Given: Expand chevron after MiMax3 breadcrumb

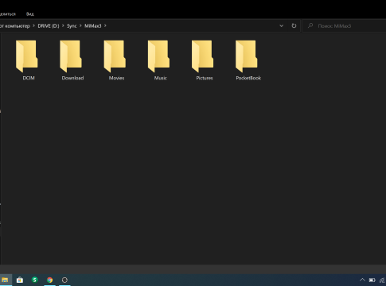Looking at the screenshot, I should (x=105, y=25).
